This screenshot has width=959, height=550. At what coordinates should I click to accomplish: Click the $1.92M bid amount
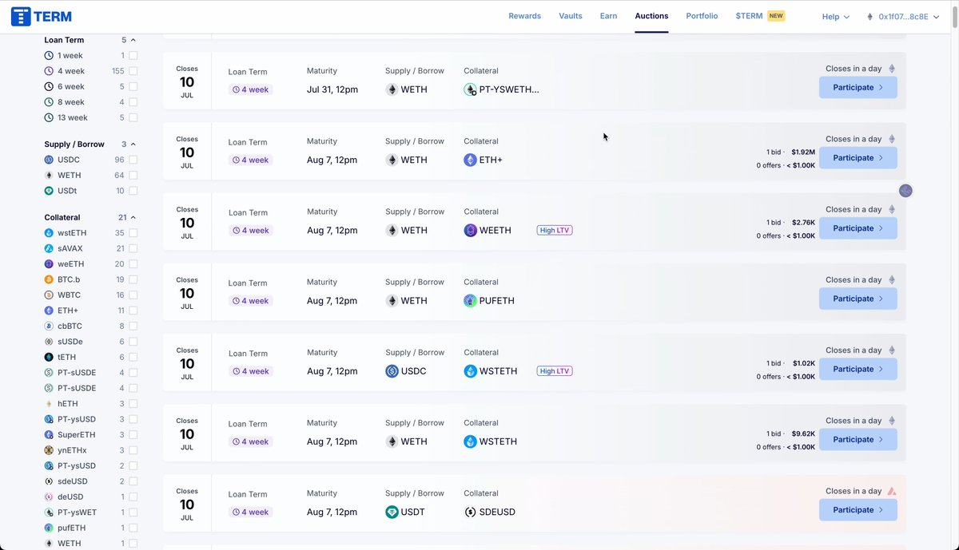[x=803, y=152]
